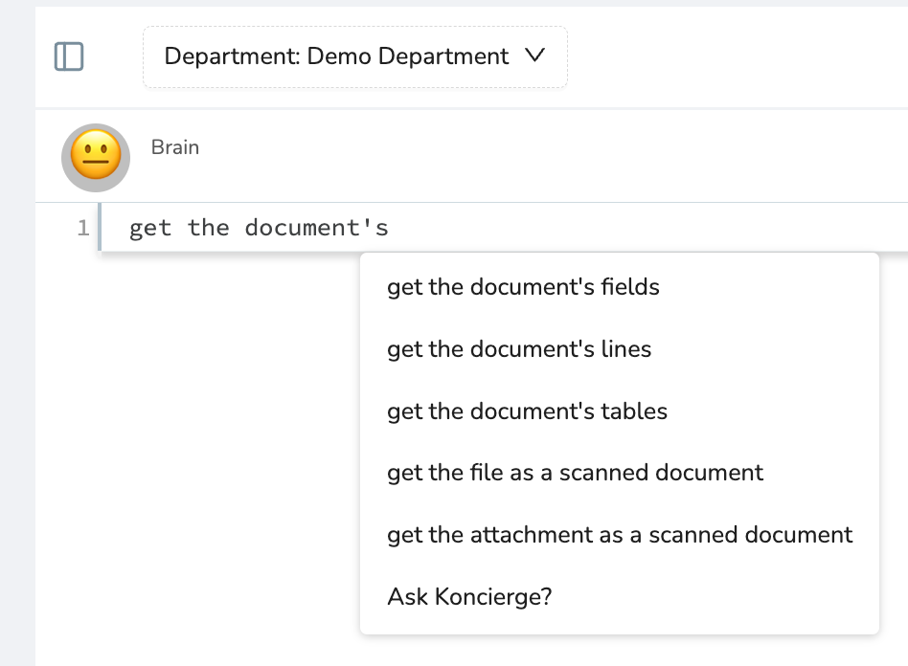Click the word "get" in editor line
The image size is (908, 666).
pyautogui.click(x=150, y=228)
